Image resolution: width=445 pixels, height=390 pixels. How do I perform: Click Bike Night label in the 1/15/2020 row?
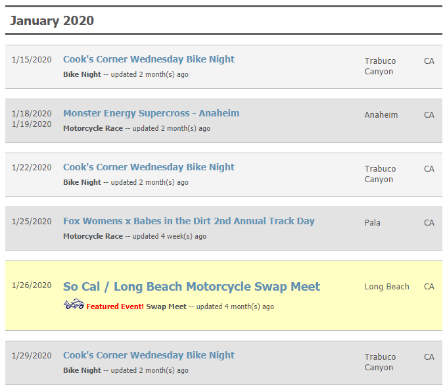pos(82,75)
